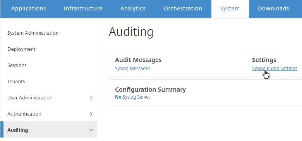
Task: Select Deployment in the left navigation
Action: tap(21, 49)
